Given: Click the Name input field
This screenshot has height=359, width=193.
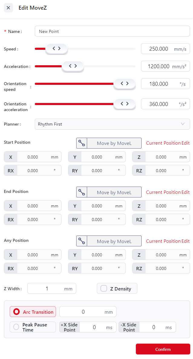Looking at the screenshot, I should (x=112, y=31).
